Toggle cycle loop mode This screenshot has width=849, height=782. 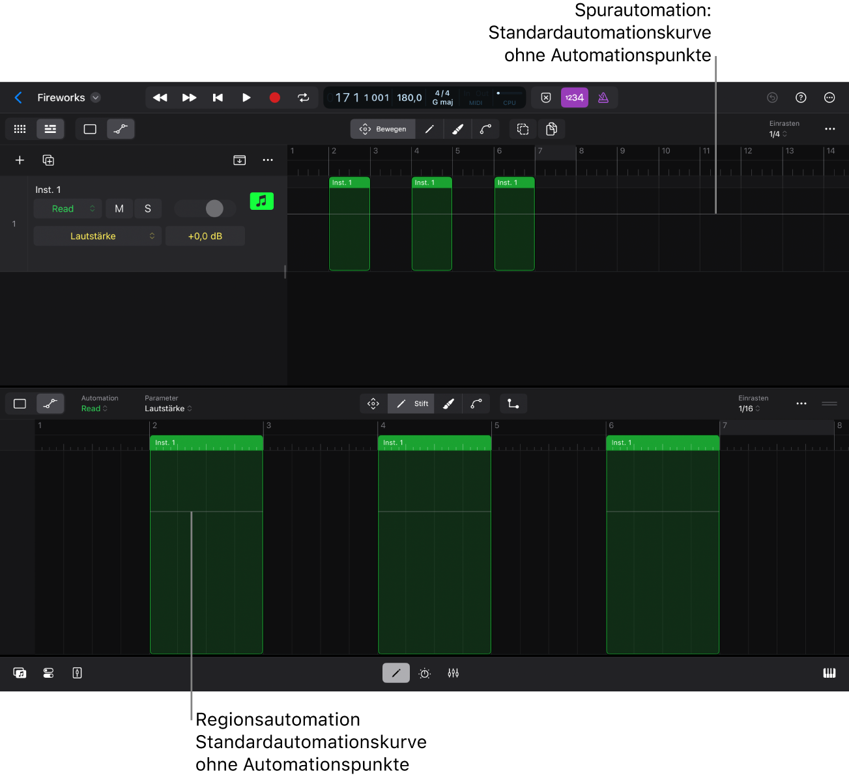pos(303,98)
